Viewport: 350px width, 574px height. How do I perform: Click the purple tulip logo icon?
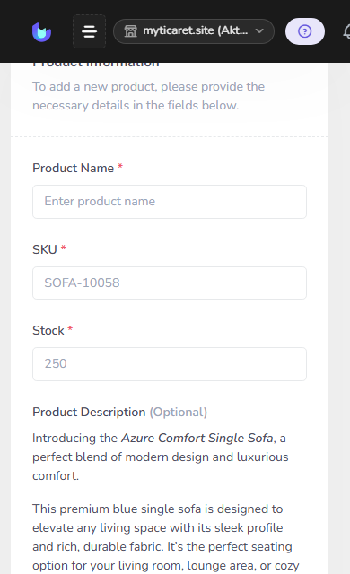coord(41,32)
